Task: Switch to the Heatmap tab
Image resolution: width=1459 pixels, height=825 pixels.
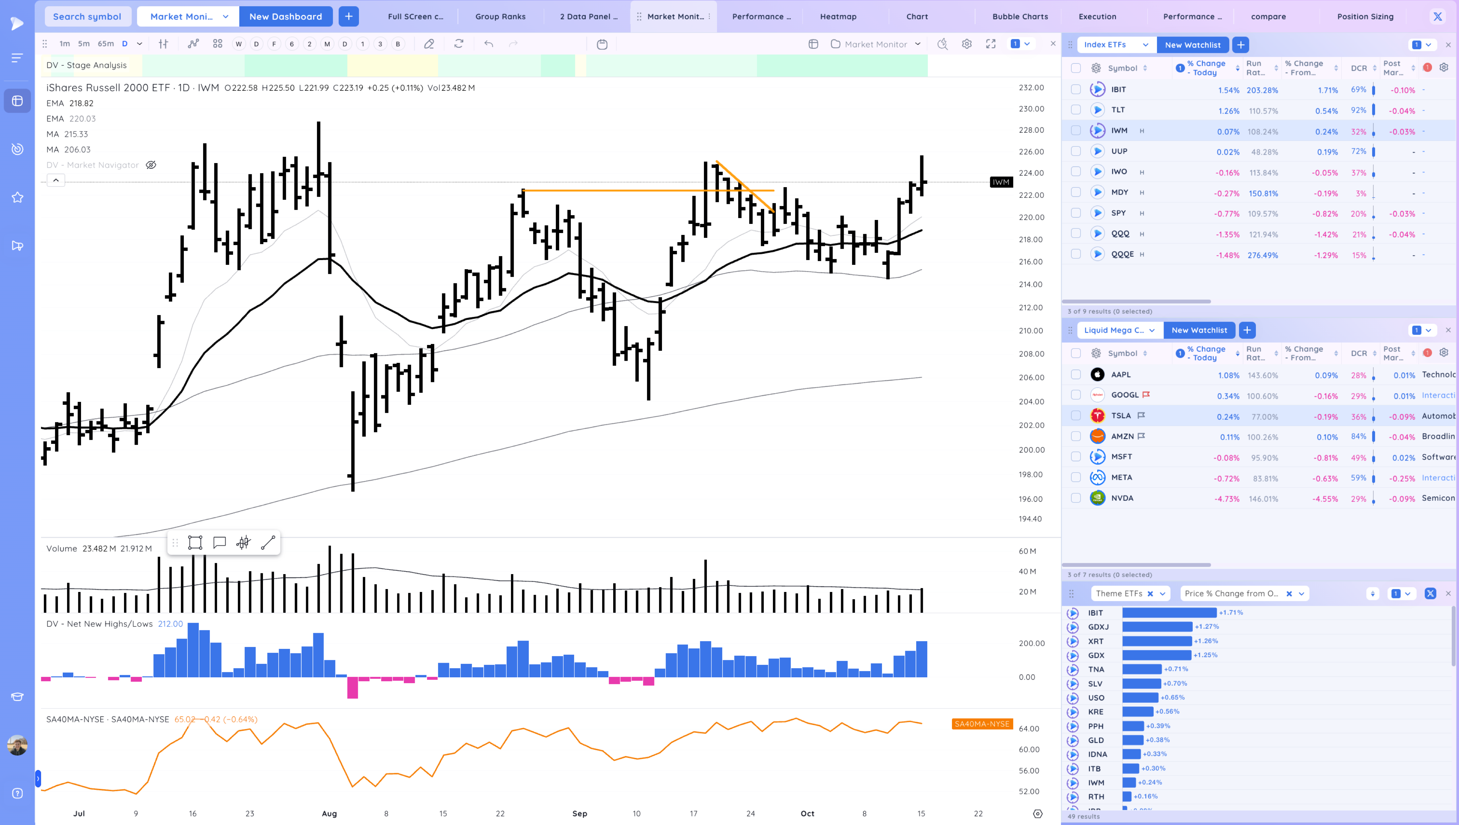Action: pos(838,16)
